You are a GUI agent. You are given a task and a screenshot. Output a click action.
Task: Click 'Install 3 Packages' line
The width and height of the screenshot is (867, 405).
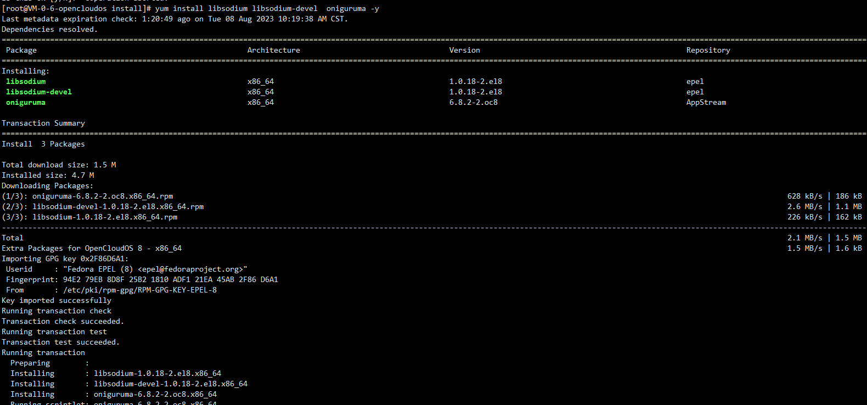point(43,144)
